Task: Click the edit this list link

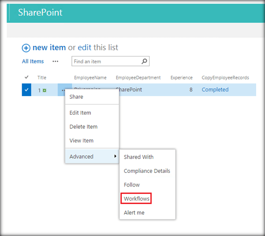Action: pyautogui.click(x=86, y=48)
